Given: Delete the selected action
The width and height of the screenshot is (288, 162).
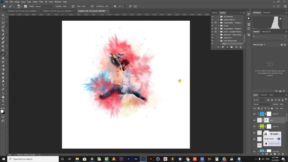Looking at the screenshot, I should (x=241, y=47).
